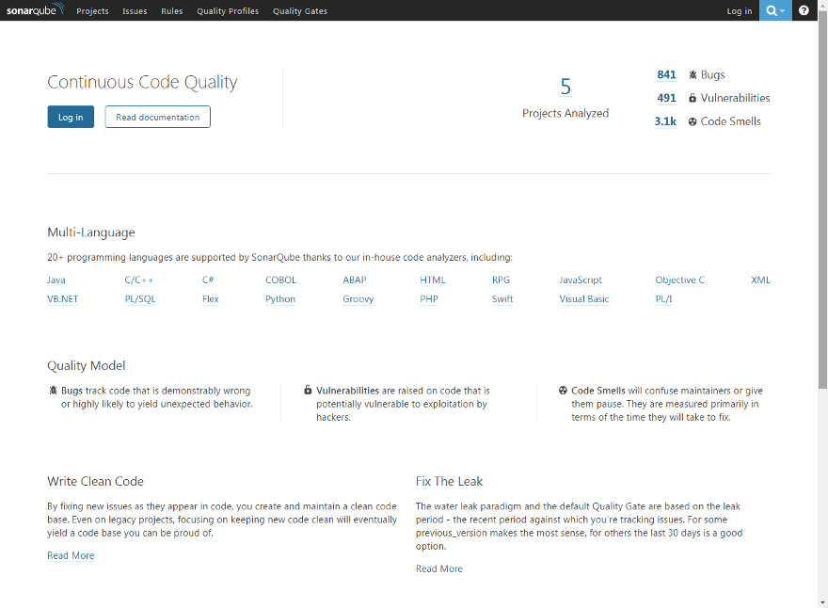Select the COBOL language link
This screenshot has height=608, width=828.
click(x=281, y=280)
